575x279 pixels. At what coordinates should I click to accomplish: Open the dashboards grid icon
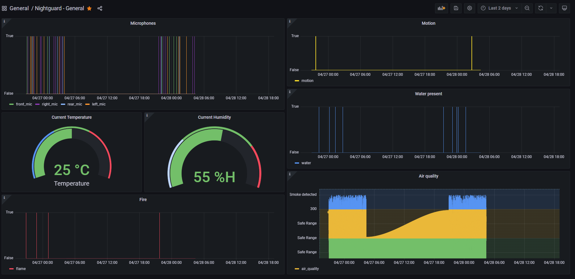pos(4,8)
